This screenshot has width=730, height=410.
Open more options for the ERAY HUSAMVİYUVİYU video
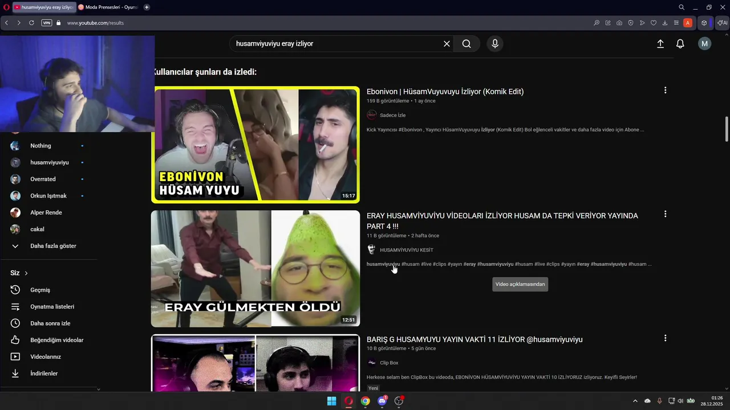tap(665, 214)
